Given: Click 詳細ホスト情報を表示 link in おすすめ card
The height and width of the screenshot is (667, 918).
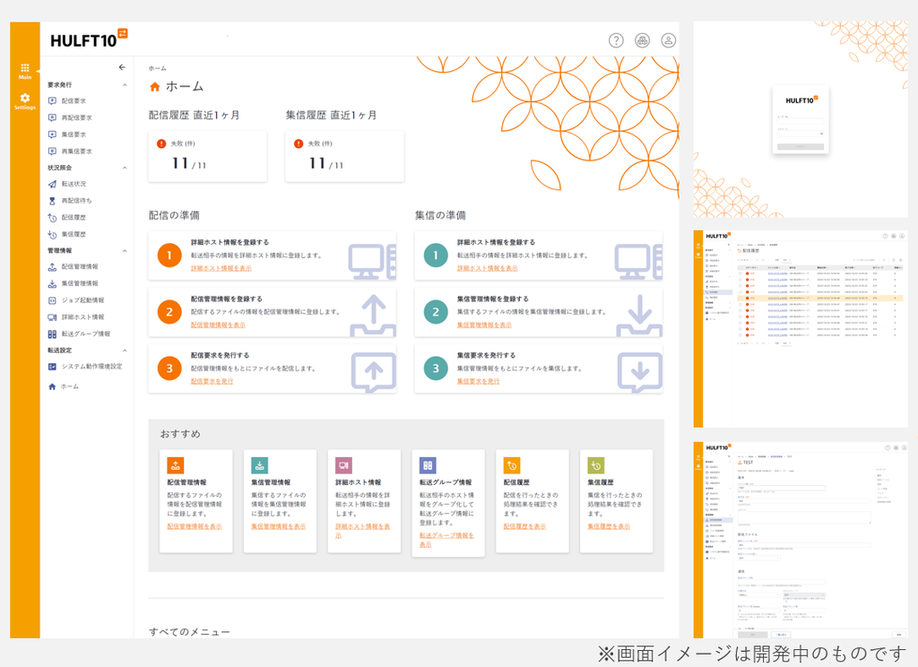Looking at the screenshot, I should (x=363, y=531).
